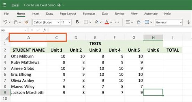Toggle Bold formatting

77,22
